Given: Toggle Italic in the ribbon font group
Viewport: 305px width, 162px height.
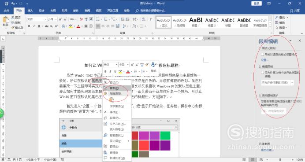Looking at the screenshot, I should point(34,26).
